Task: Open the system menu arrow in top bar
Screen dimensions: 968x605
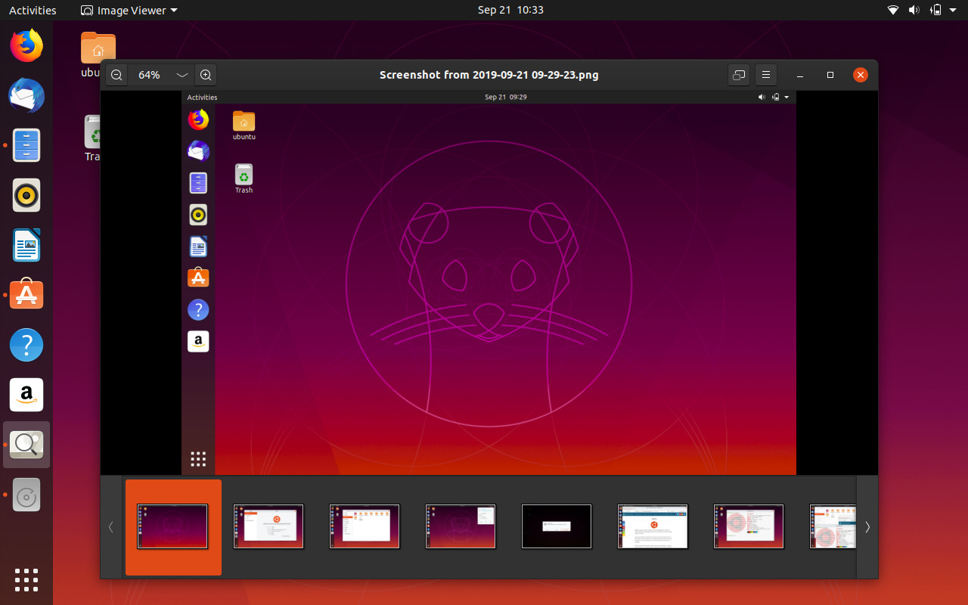Action: click(x=954, y=11)
